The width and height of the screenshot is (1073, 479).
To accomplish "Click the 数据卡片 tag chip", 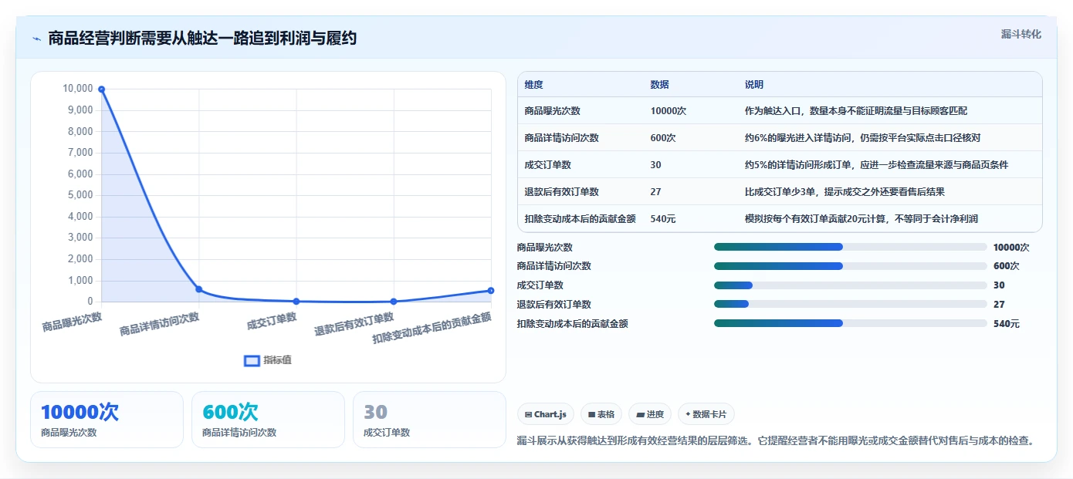I will (706, 414).
